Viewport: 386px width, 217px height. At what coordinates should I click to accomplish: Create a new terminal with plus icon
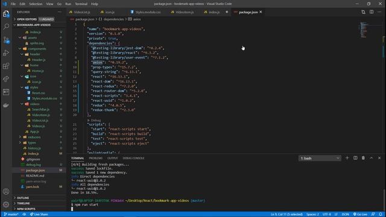[x=347, y=158]
